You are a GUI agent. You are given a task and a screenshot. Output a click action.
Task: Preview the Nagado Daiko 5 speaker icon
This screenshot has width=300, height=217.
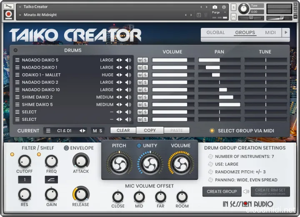pos(128,60)
